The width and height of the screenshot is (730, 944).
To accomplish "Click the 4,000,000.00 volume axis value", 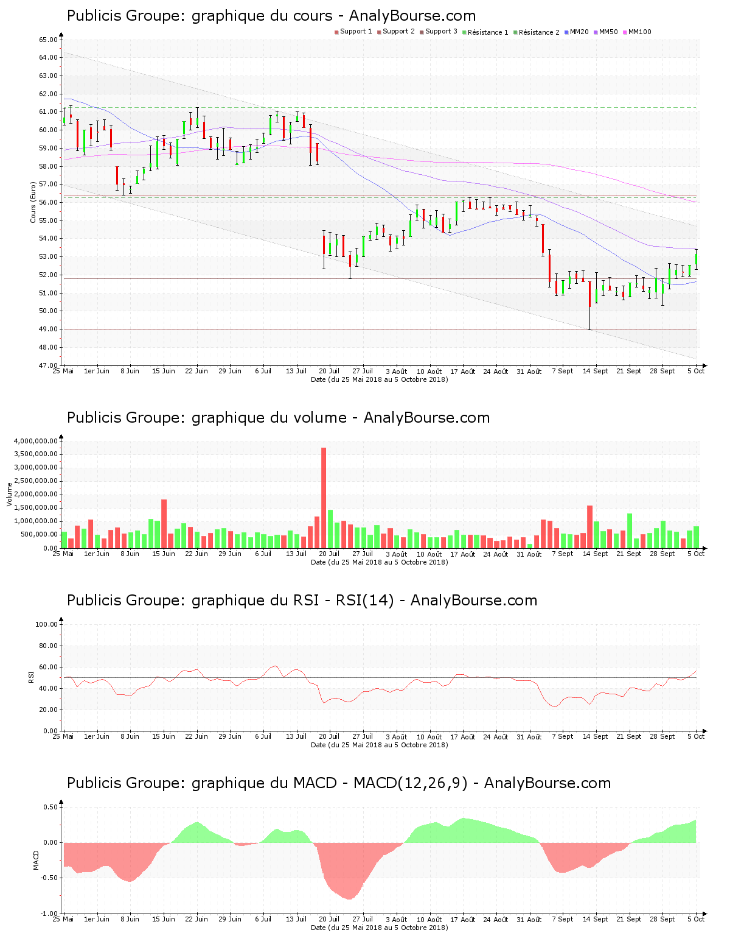I will (x=36, y=441).
